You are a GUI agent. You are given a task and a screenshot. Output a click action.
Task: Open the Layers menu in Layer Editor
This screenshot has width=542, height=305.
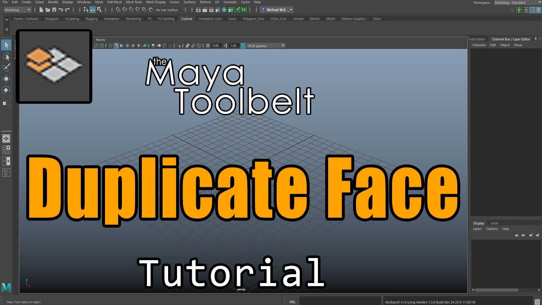(x=477, y=229)
